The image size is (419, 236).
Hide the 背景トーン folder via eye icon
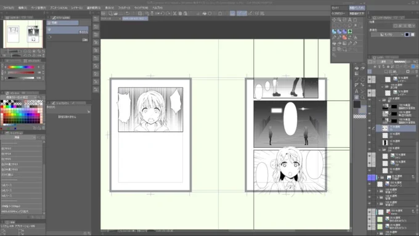tap(370, 191)
